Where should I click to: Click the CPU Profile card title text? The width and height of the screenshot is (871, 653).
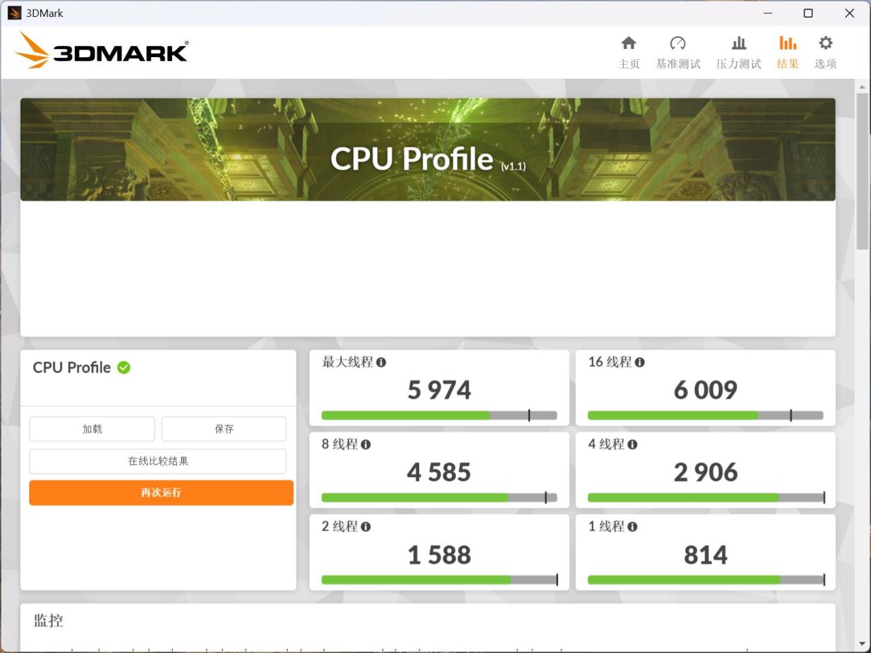pyautogui.click(x=71, y=368)
